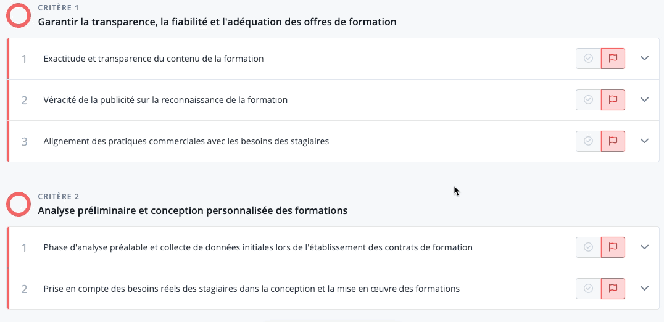Viewport: 664px width, 322px height.
Task: Flag the 'Phase d'analyse préalable' indicator
Action: coord(613,247)
